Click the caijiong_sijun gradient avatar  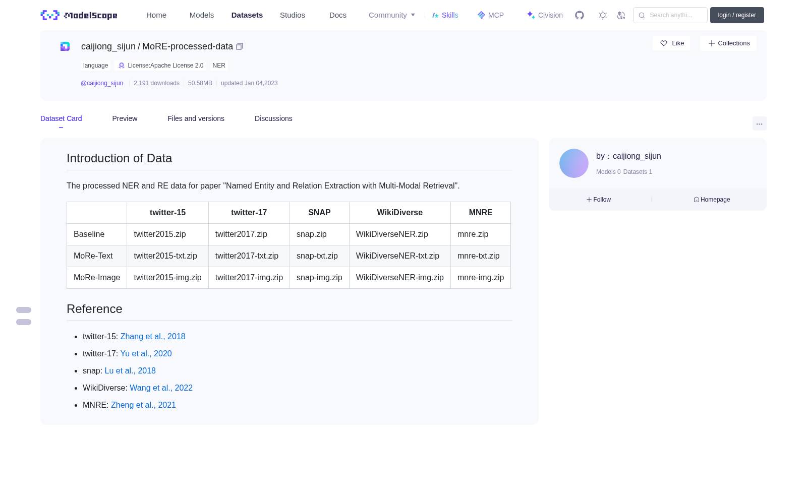[x=574, y=163]
